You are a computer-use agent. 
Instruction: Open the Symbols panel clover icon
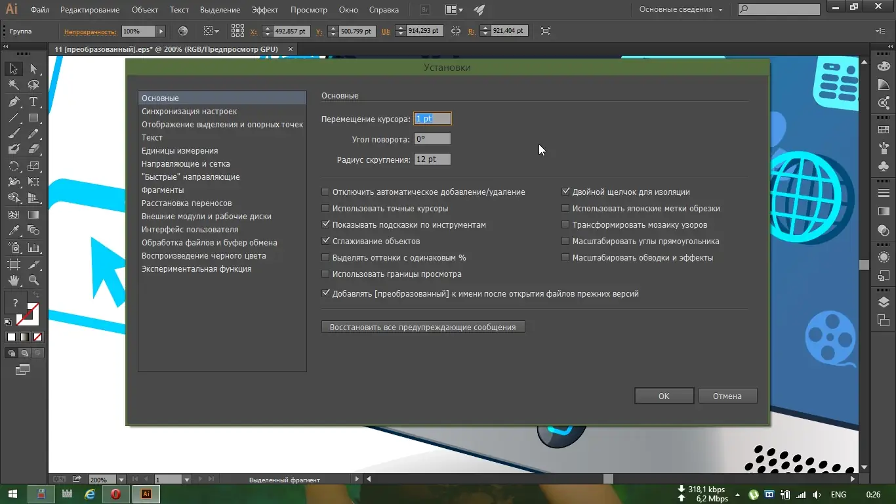coord(884,166)
